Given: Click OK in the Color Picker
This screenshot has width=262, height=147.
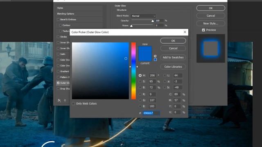Looking at the screenshot, I should 173,41.
